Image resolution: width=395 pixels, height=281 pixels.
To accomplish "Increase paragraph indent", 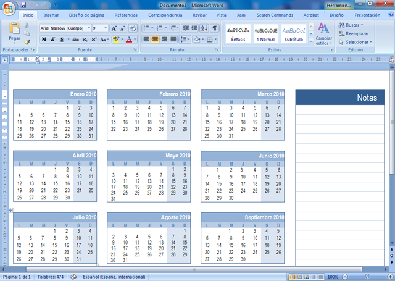I will point(194,28).
